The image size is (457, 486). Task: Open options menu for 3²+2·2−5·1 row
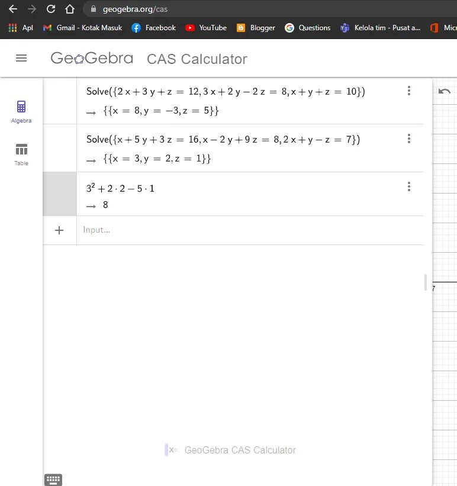pos(408,187)
